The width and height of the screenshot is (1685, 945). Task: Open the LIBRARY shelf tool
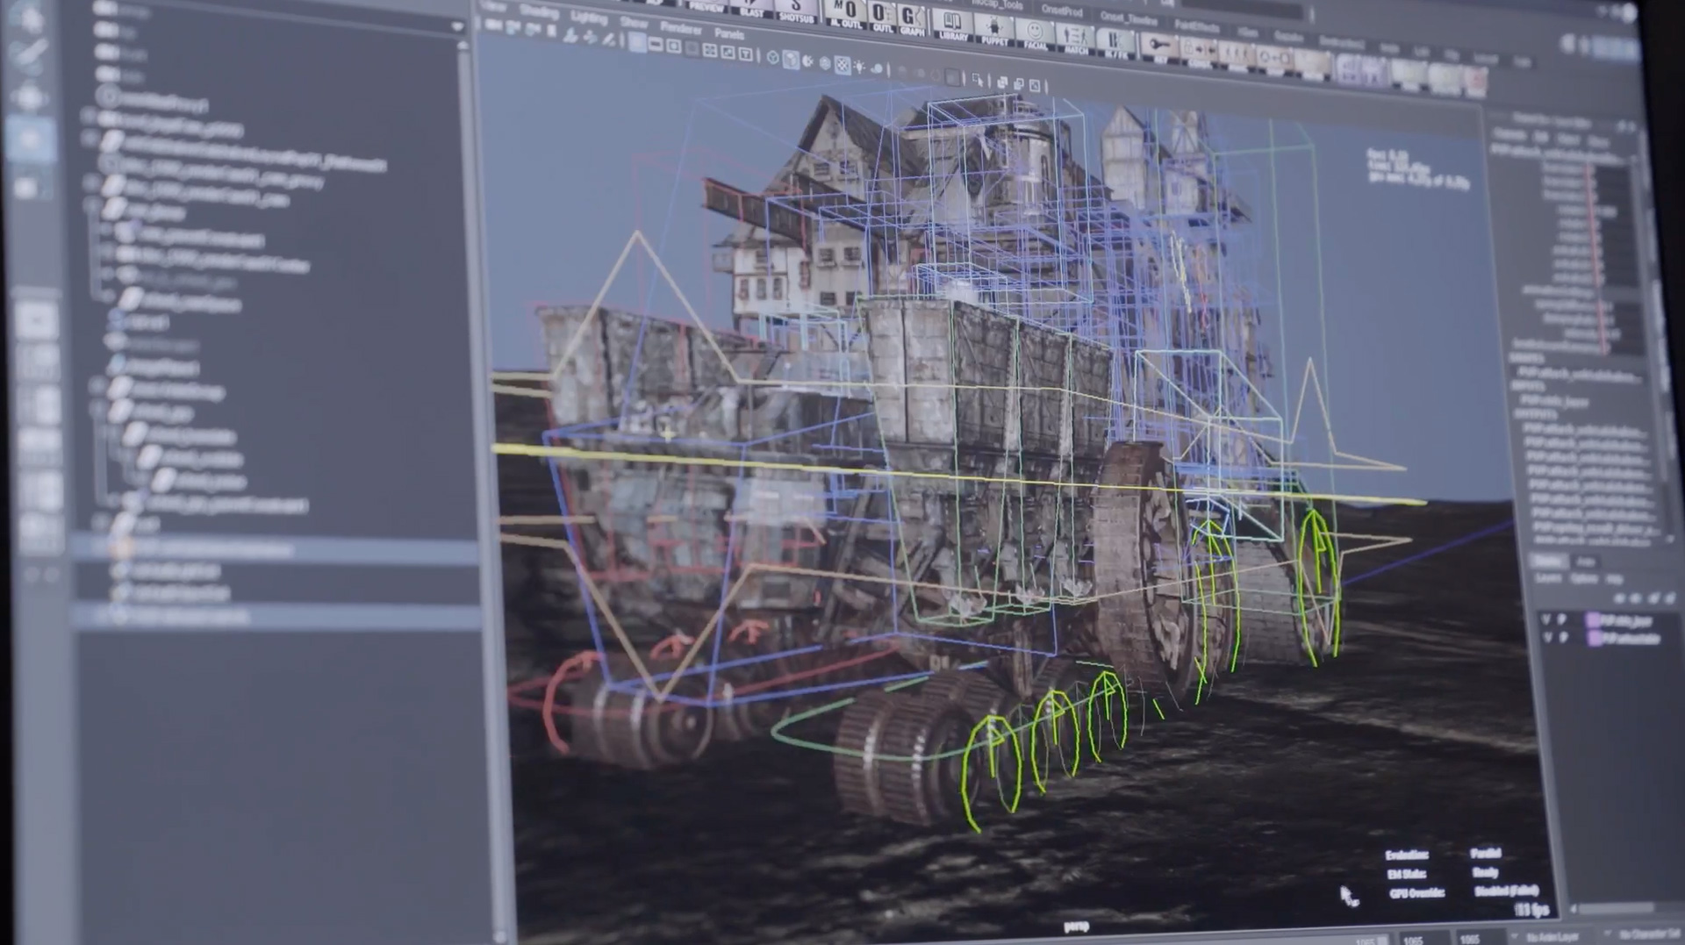pyautogui.click(x=953, y=24)
